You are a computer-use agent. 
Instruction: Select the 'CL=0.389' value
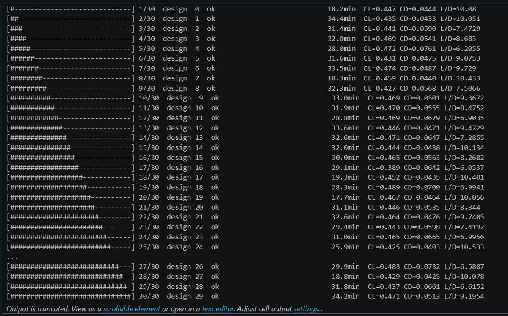tap(384, 167)
